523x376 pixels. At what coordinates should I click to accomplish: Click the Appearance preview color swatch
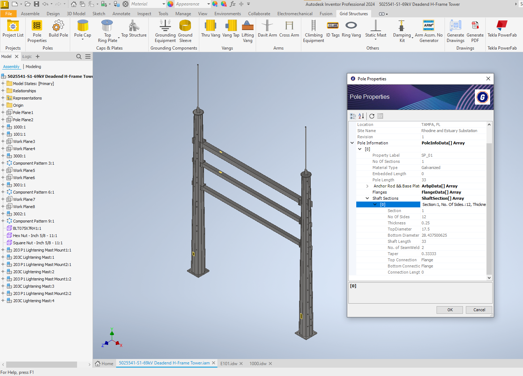(x=170, y=4)
